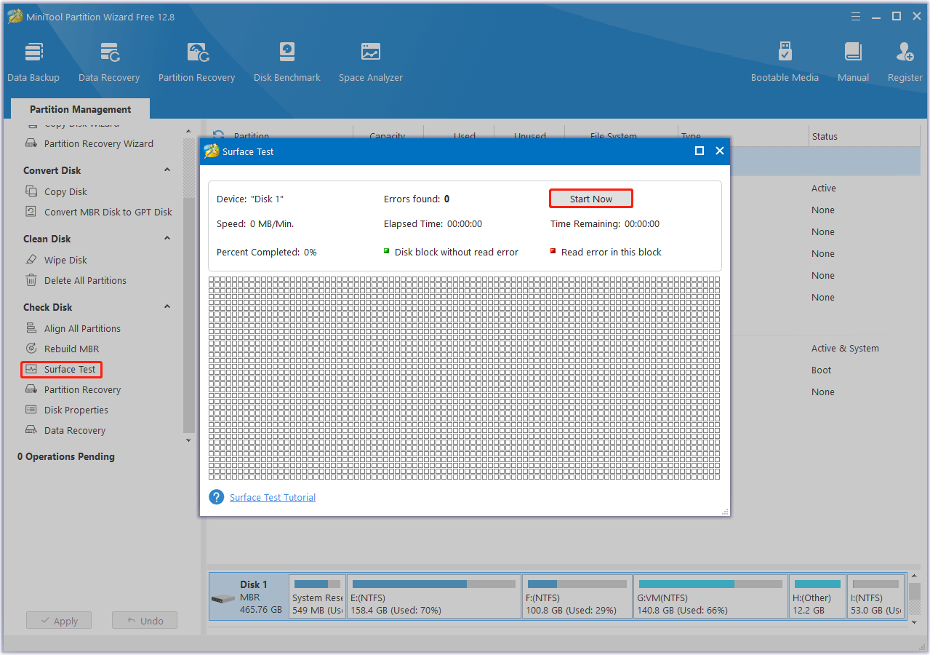
Task: Open the MiniTool Manual
Action: tap(852, 61)
